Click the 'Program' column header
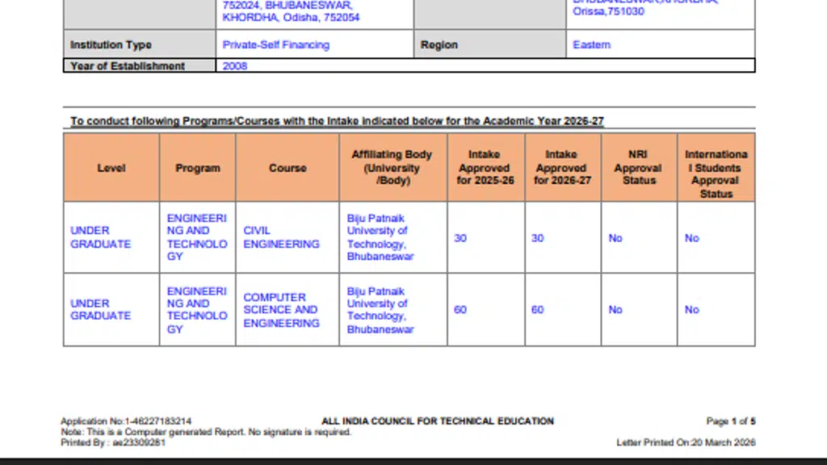 (x=198, y=168)
